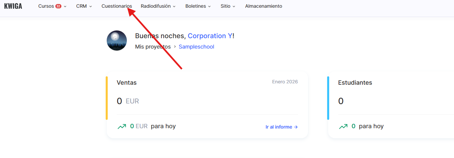Click the Estudiantes card heading
454x158 pixels.
tap(355, 83)
